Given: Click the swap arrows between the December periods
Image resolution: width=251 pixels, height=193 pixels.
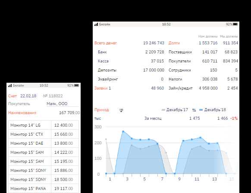Looking at the screenshot, I should click(194, 110).
